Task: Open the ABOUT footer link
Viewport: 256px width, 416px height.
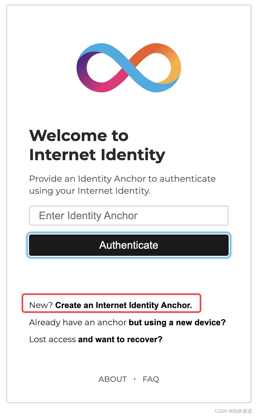Action: [x=113, y=379]
